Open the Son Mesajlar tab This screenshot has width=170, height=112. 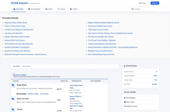click(34, 9)
